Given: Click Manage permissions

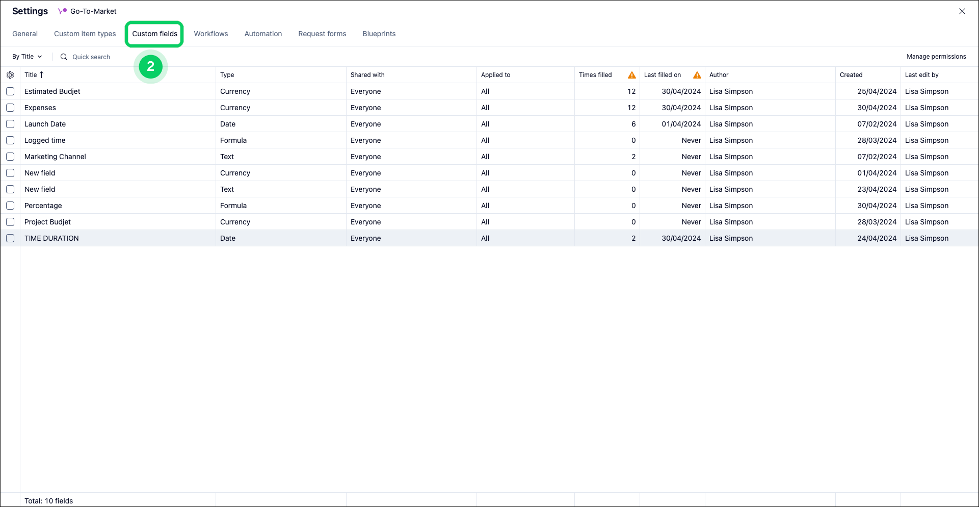Looking at the screenshot, I should click(936, 56).
